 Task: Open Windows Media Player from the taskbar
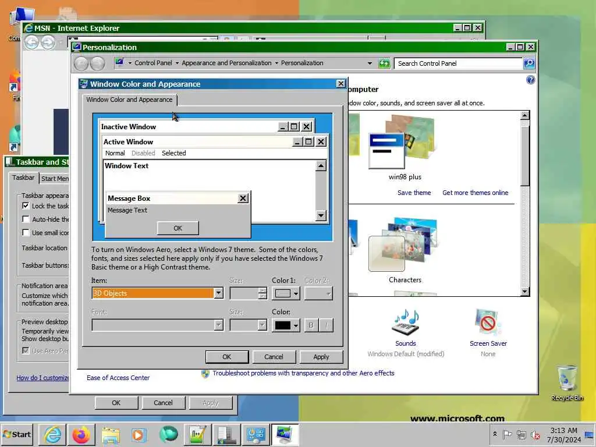tap(139, 434)
